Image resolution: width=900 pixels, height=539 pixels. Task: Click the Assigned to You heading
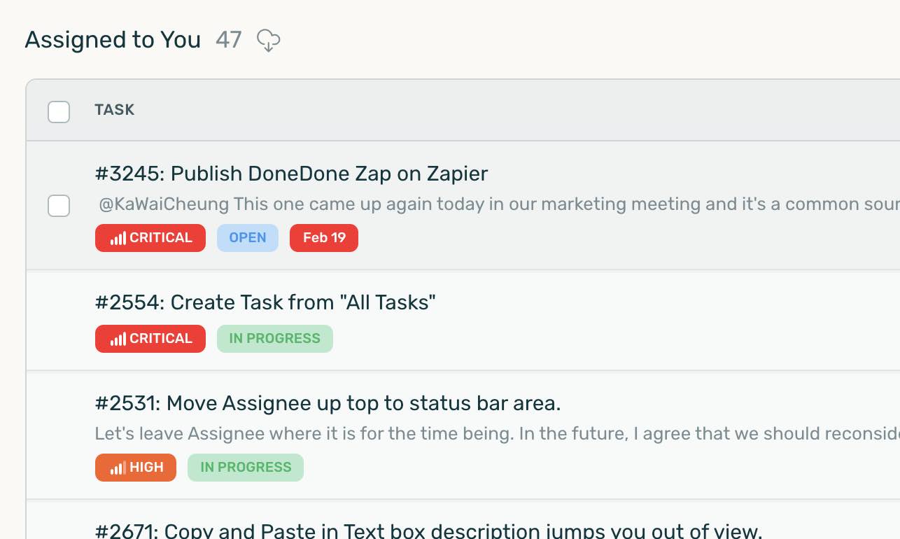pos(112,40)
